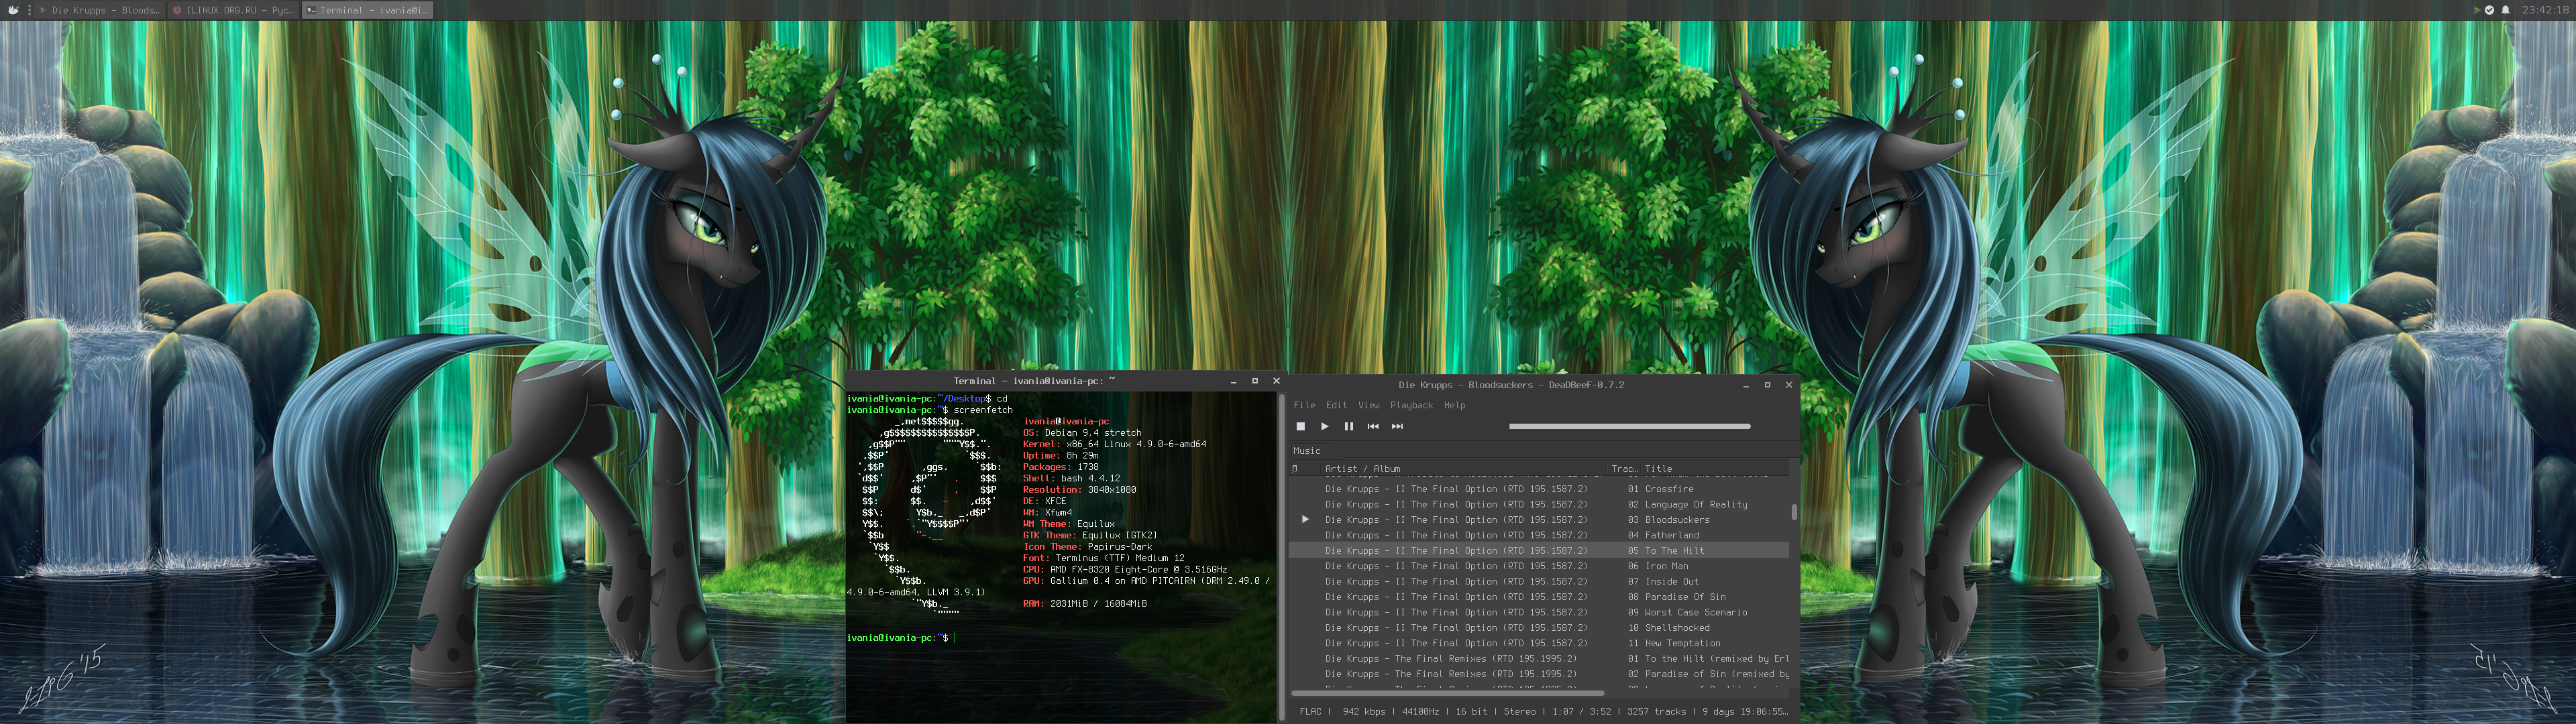Screen dimensions: 2576x724
Task: Sort by Title column header
Action: coord(1714,468)
